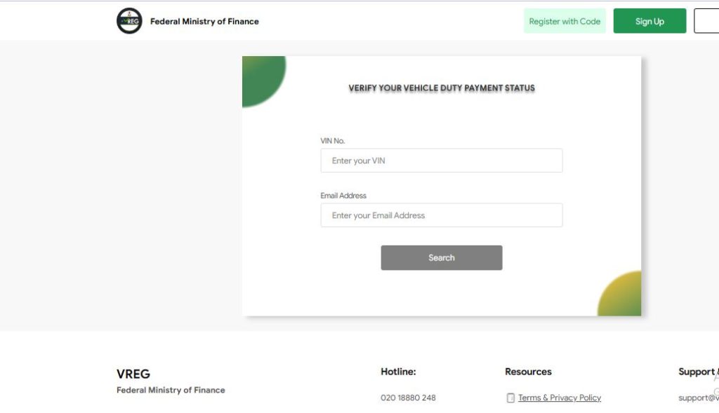This screenshot has height=413, width=719.
Task: Click the VIN No. field label
Action: pos(332,141)
